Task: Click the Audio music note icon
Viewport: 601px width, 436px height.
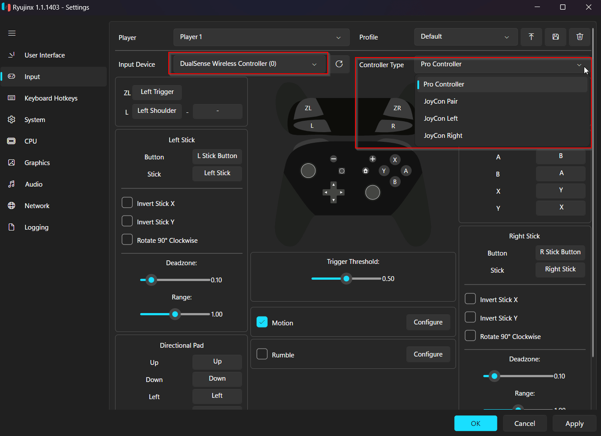Action: click(x=12, y=184)
